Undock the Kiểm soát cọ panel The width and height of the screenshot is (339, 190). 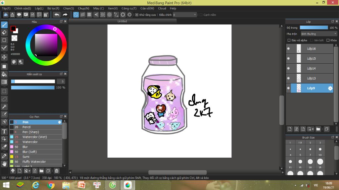(x=61, y=74)
